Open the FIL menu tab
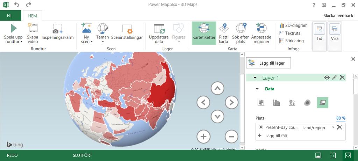 point(10,16)
